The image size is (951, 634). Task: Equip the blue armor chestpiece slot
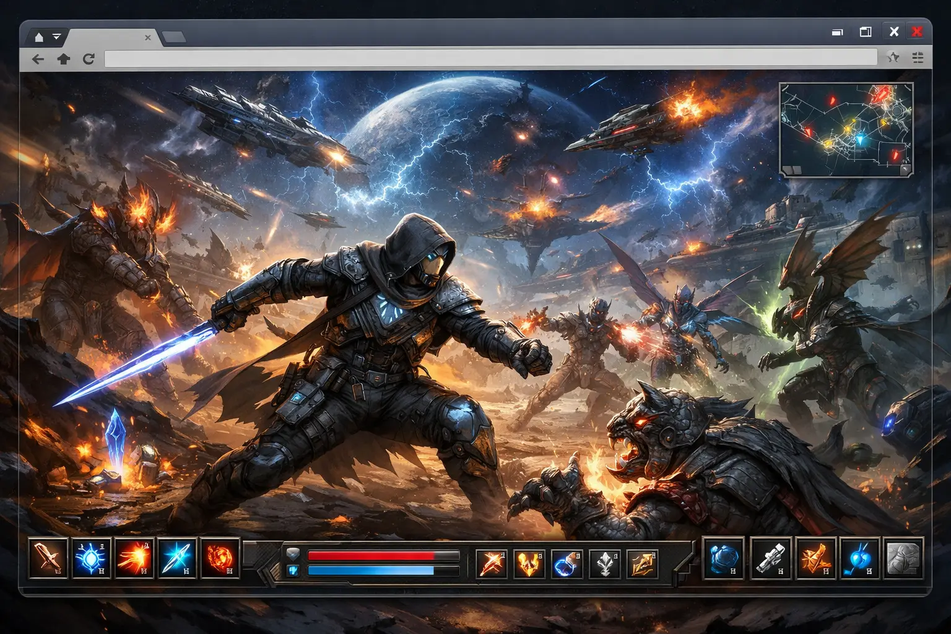(x=724, y=558)
